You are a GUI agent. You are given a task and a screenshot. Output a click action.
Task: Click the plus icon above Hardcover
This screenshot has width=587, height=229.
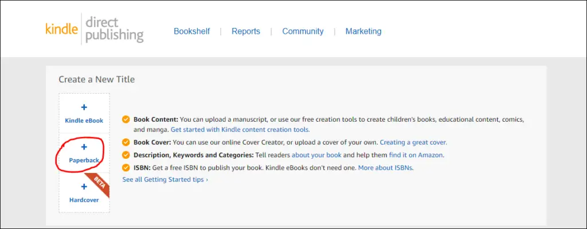[x=84, y=187]
